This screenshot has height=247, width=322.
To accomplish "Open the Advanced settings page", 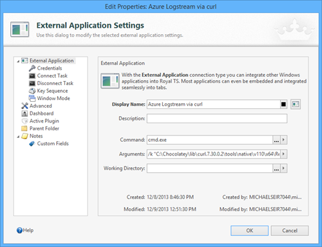I will click(x=41, y=106).
